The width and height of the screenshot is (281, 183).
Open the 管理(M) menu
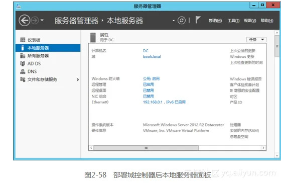coord(215,21)
